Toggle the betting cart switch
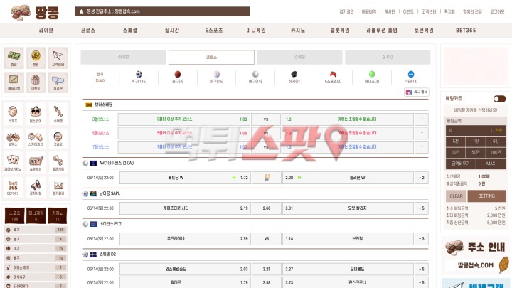 499,99
